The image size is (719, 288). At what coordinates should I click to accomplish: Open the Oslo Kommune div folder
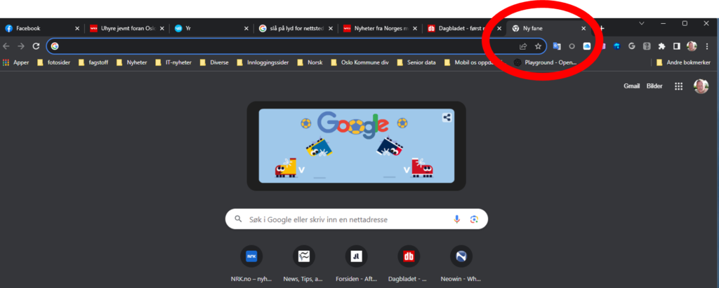coord(359,62)
